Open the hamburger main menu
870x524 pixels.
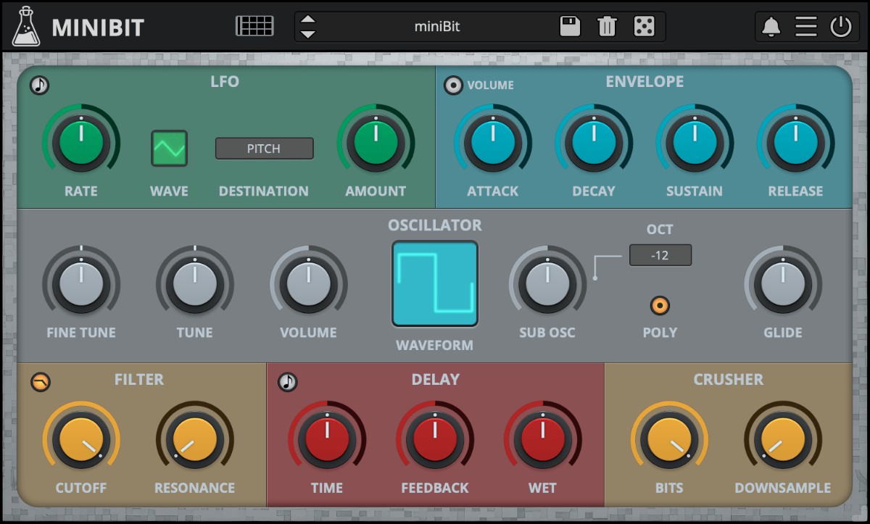(x=806, y=25)
